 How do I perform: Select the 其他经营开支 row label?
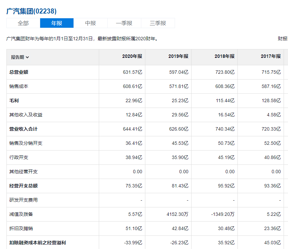23,172
